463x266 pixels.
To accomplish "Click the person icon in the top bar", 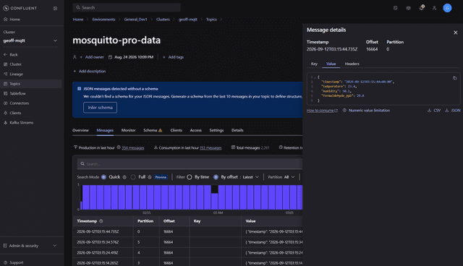I will pos(434,8).
